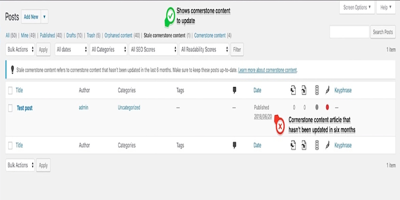Screen dimensions: 400x200
Task: Click the Search Posts input field
Action: (349, 32)
